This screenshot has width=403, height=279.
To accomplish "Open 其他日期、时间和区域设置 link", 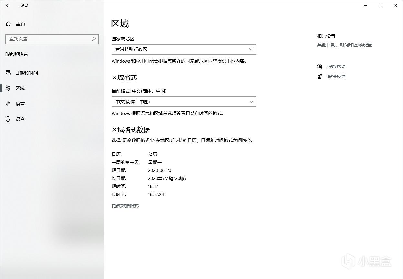I will coord(344,45).
